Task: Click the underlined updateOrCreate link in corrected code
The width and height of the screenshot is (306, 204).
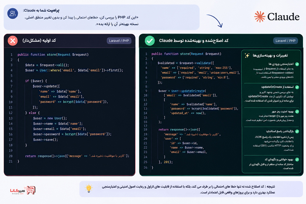Action: pos(193,91)
